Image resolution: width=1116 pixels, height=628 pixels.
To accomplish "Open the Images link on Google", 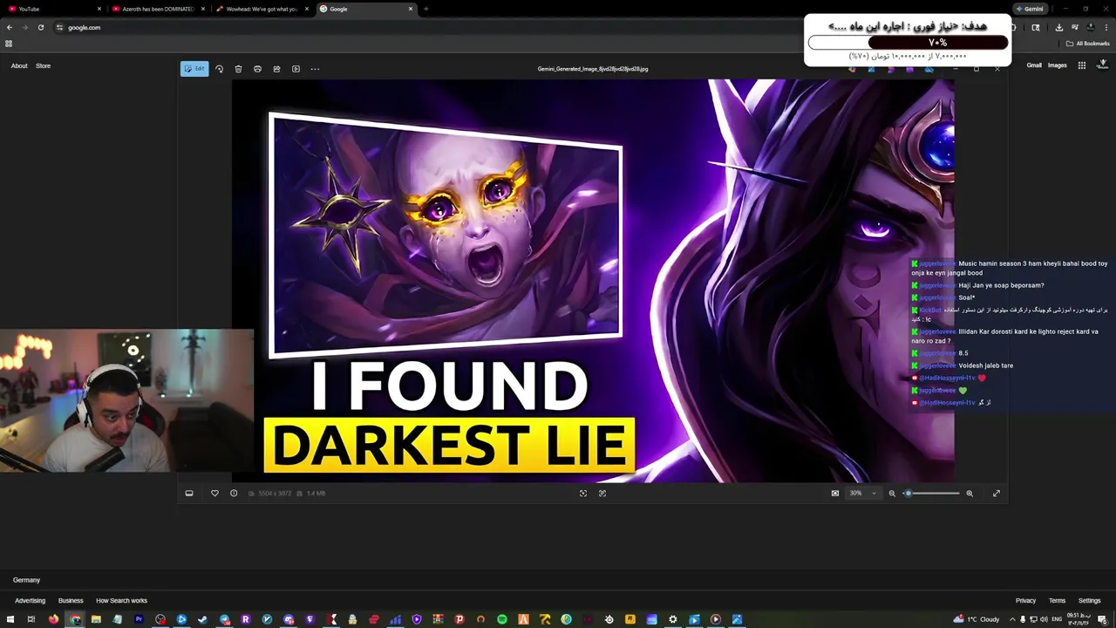I will [1058, 65].
